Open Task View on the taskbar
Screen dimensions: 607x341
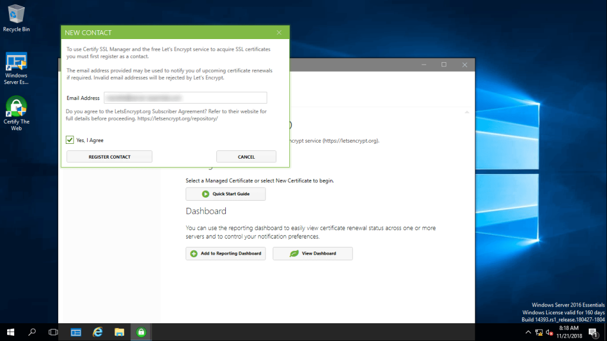pyautogui.click(x=53, y=332)
